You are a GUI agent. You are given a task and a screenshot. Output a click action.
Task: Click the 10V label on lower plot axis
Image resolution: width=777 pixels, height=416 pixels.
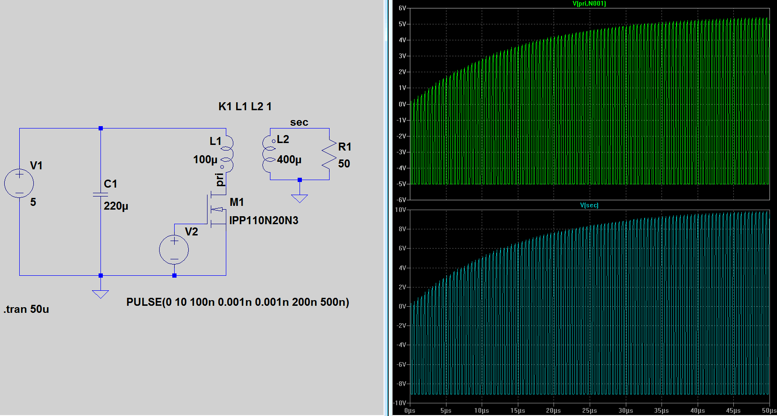point(400,210)
